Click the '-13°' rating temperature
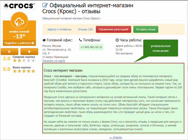Viewport: 188px width, 140px height. click(x=19, y=36)
